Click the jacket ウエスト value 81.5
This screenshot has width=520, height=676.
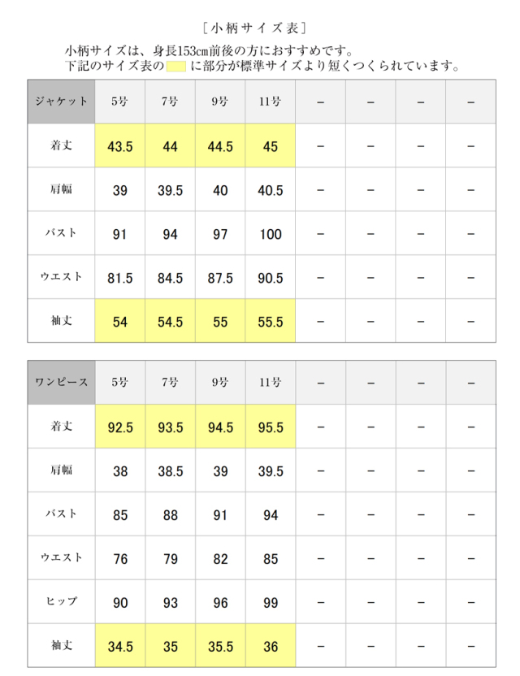click(x=120, y=278)
